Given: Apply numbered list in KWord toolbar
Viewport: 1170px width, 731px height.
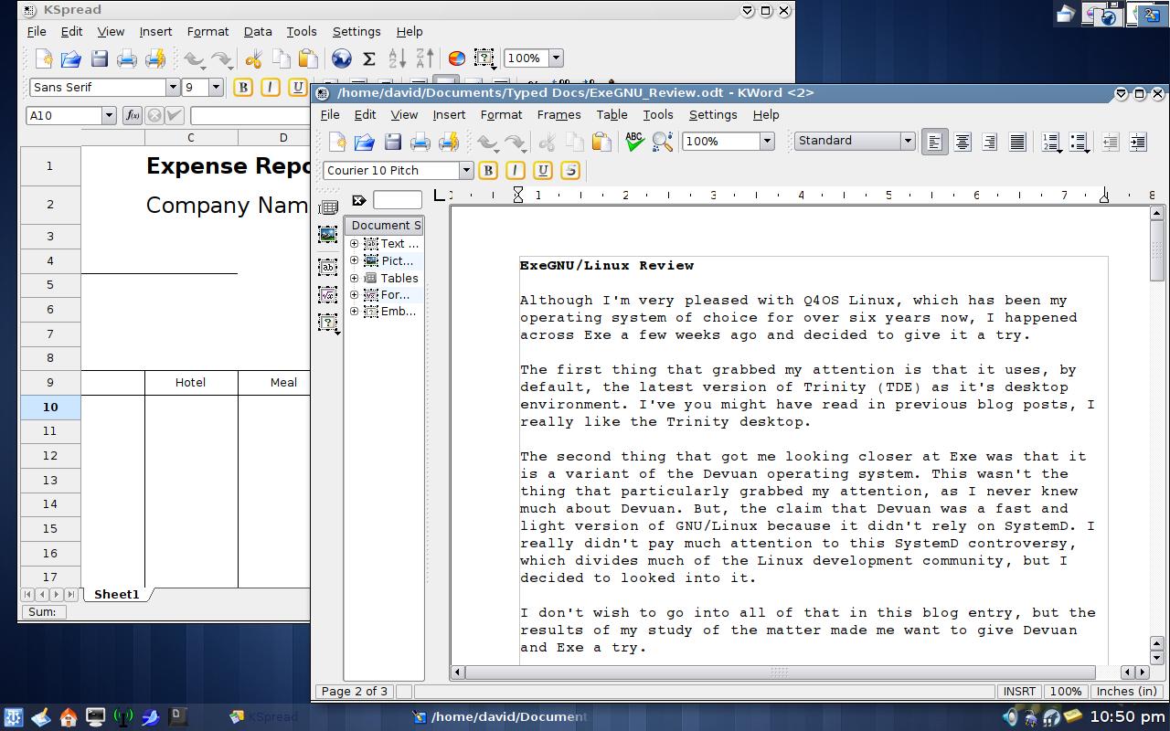Looking at the screenshot, I should pos(1050,142).
